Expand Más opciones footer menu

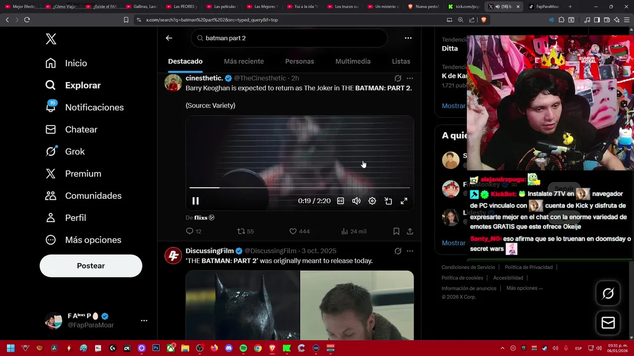(525, 288)
